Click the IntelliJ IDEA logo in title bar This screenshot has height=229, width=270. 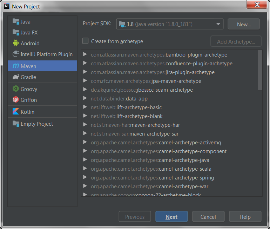tap(7, 6)
